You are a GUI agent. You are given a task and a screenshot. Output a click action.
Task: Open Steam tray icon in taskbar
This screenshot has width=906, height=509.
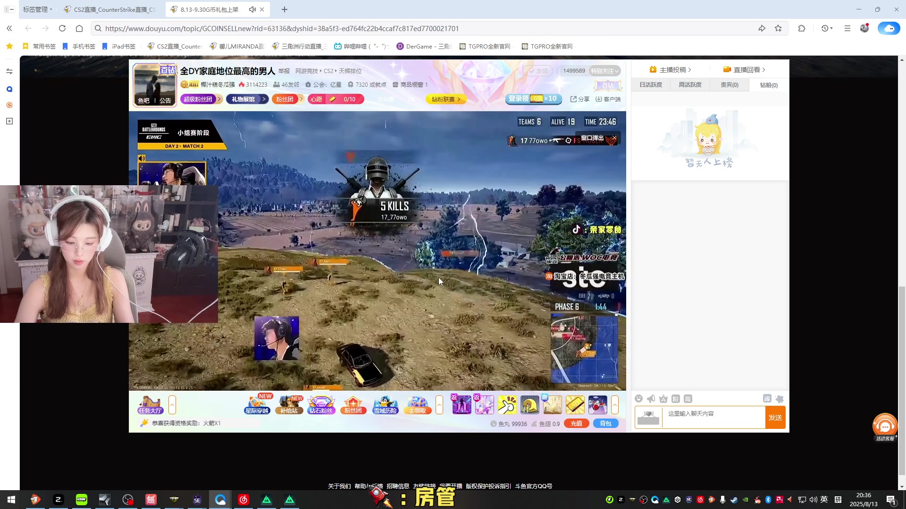pos(734,500)
